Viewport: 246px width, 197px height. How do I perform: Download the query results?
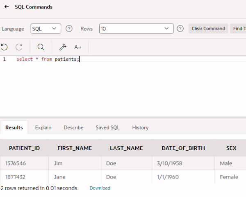100,188
